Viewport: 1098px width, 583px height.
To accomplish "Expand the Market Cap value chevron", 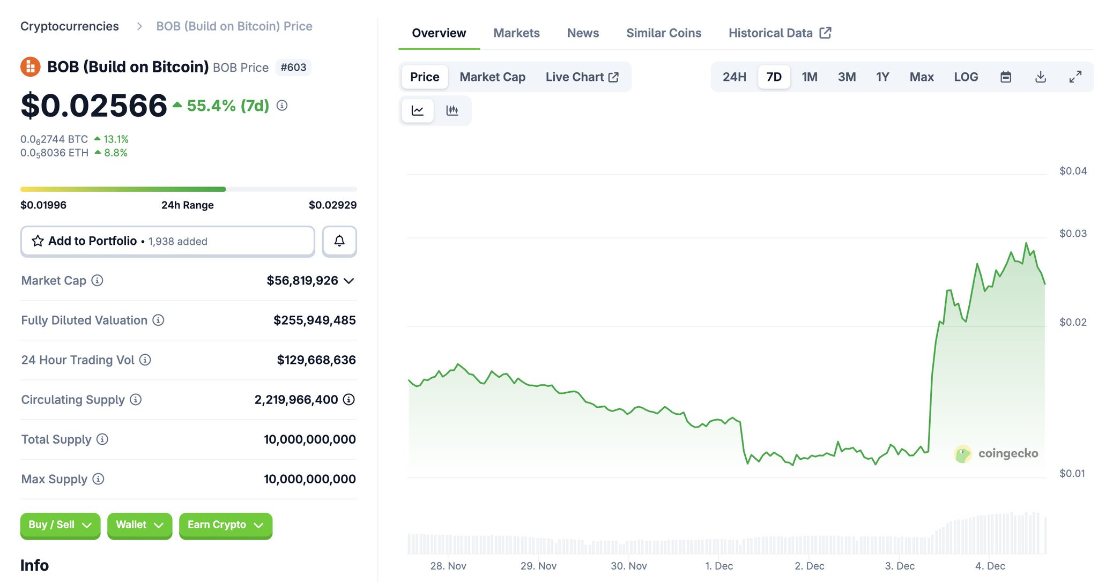I will coord(349,281).
